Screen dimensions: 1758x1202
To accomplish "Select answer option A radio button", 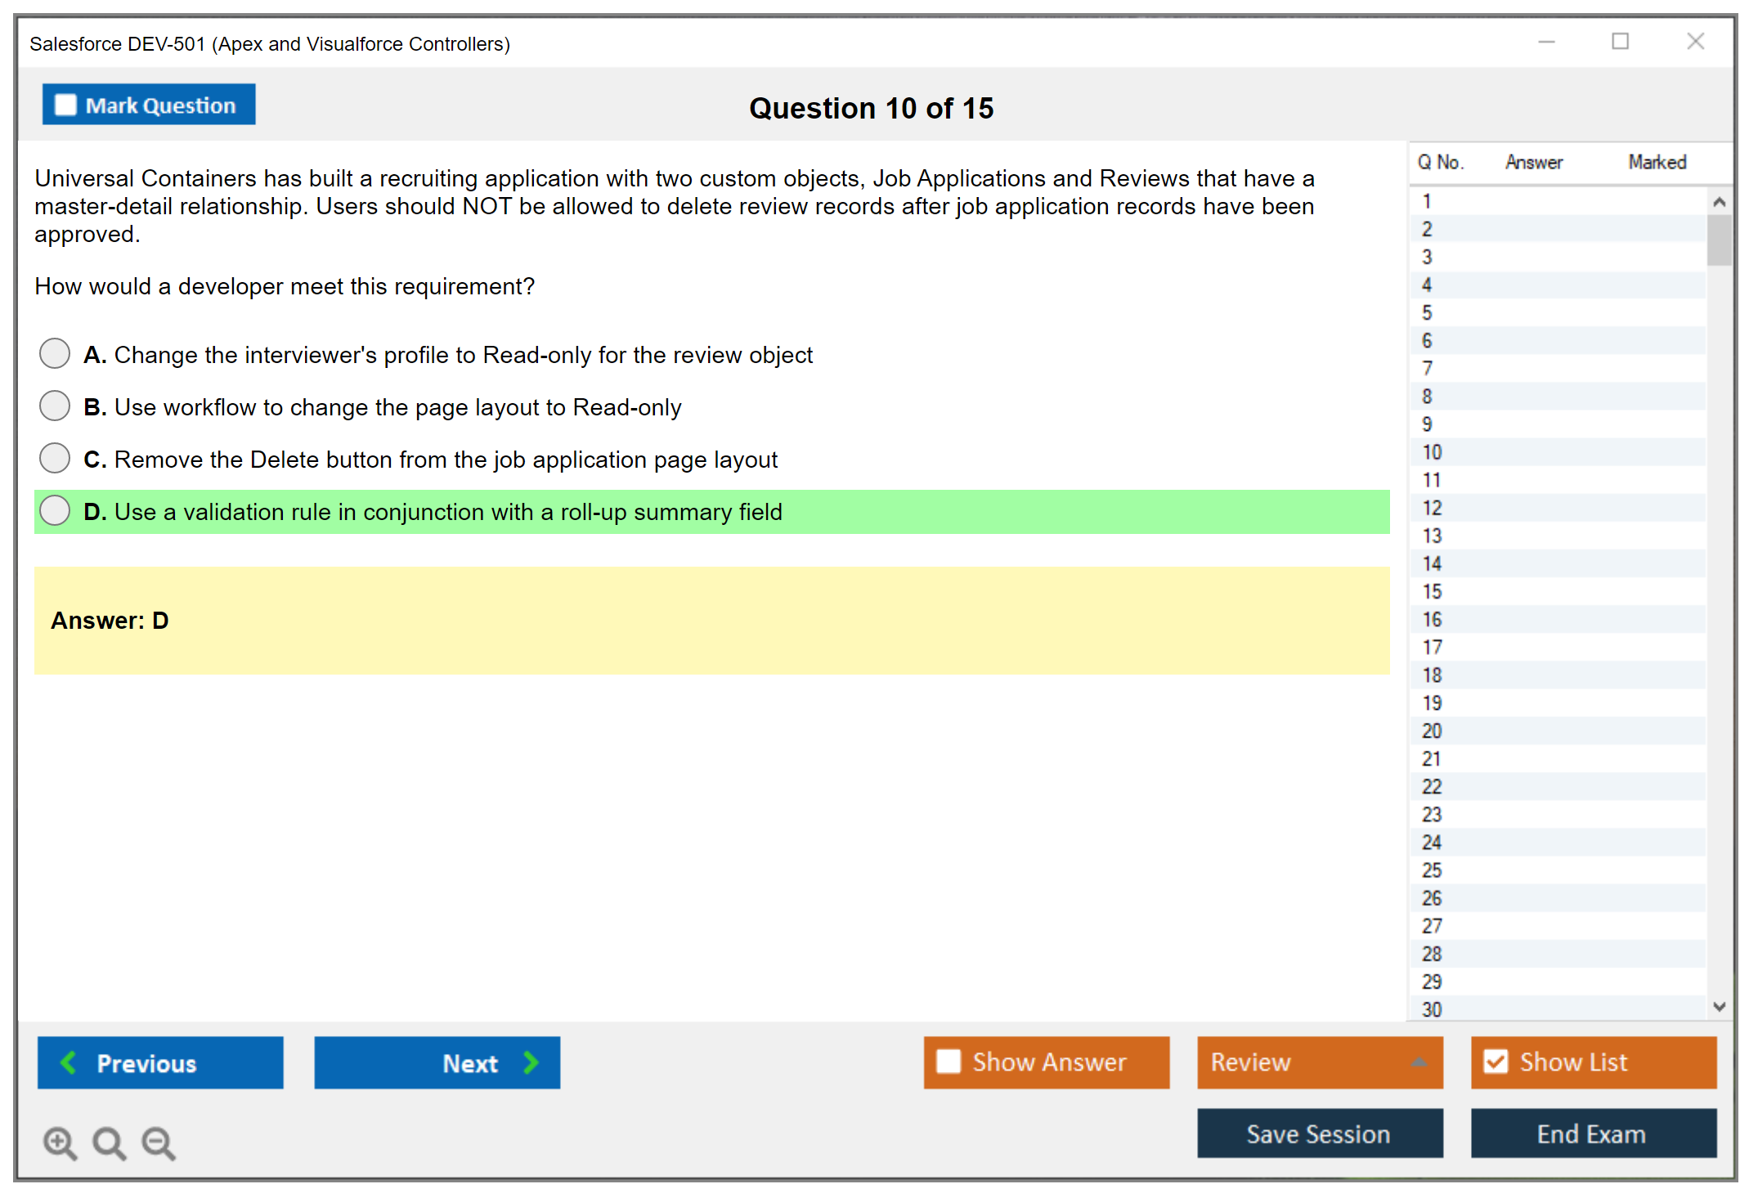I will [55, 353].
